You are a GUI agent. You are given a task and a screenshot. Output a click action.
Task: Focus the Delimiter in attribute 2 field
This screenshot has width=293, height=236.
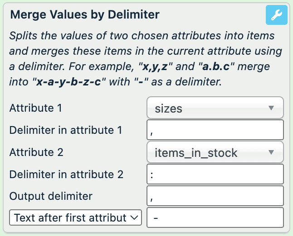[x=215, y=175]
